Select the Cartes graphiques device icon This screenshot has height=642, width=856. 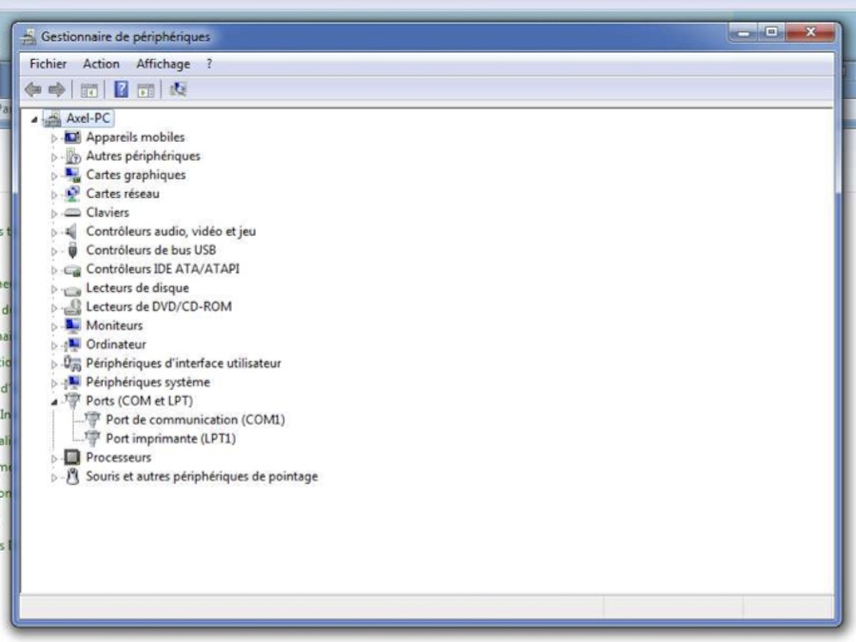72,175
